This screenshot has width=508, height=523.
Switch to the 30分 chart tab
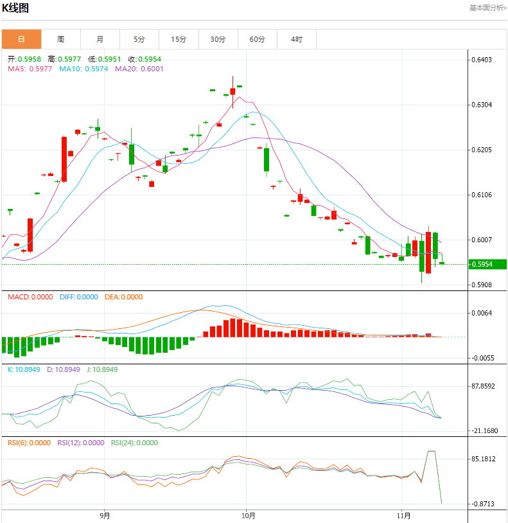click(x=218, y=39)
